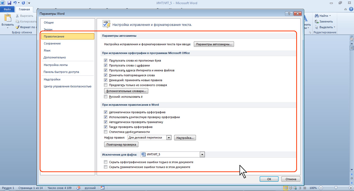Click the zoom in plus button
The width and height of the screenshot is (354, 191).
[x=351, y=188]
